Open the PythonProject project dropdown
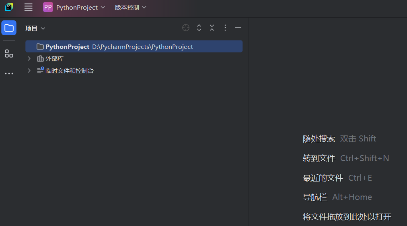Viewport: 407px width, 226px height. tap(80, 8)
